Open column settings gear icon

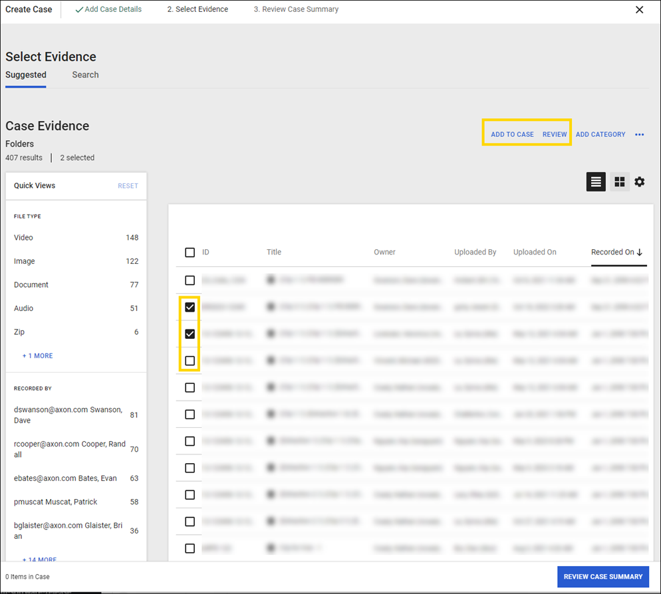click(x=640, y=181)
